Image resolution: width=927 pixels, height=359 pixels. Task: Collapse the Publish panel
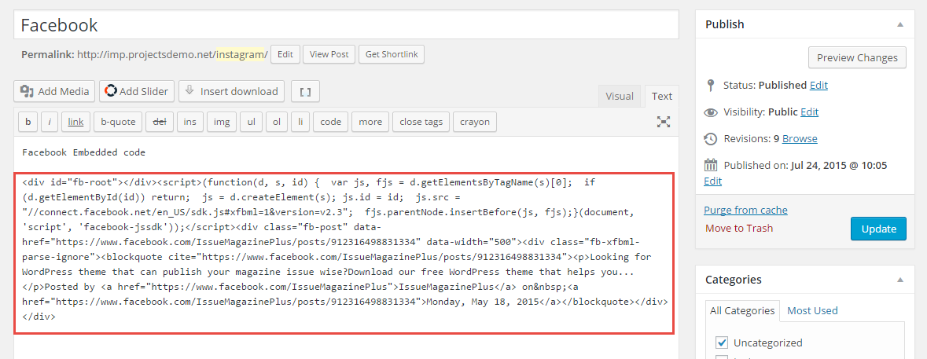click(899, 24)
